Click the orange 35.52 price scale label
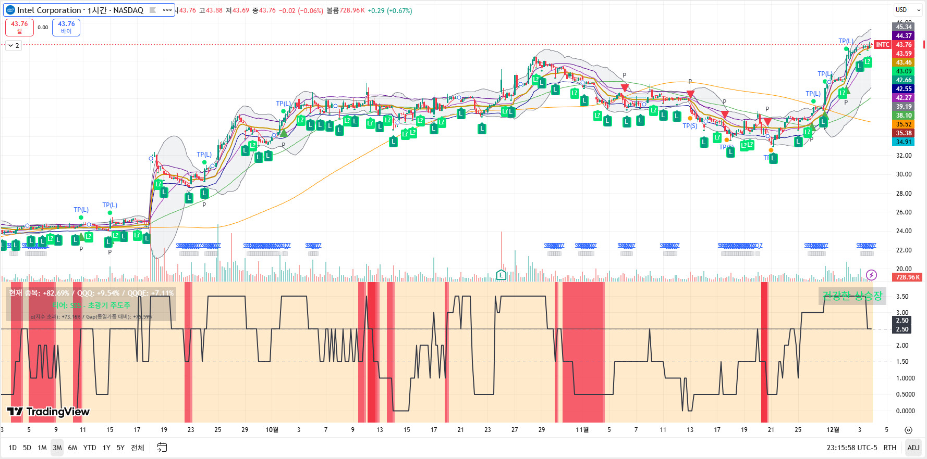927x459 pixels. 904,124
